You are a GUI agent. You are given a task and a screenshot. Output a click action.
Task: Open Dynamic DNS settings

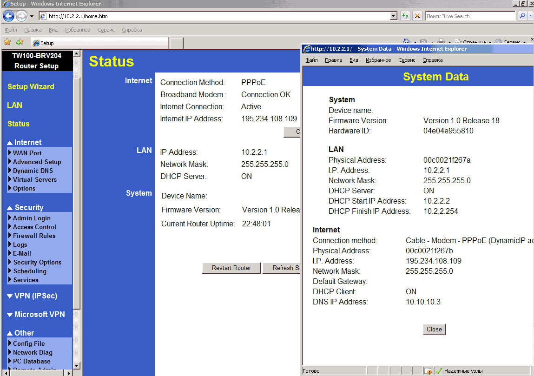click(33, 171)
